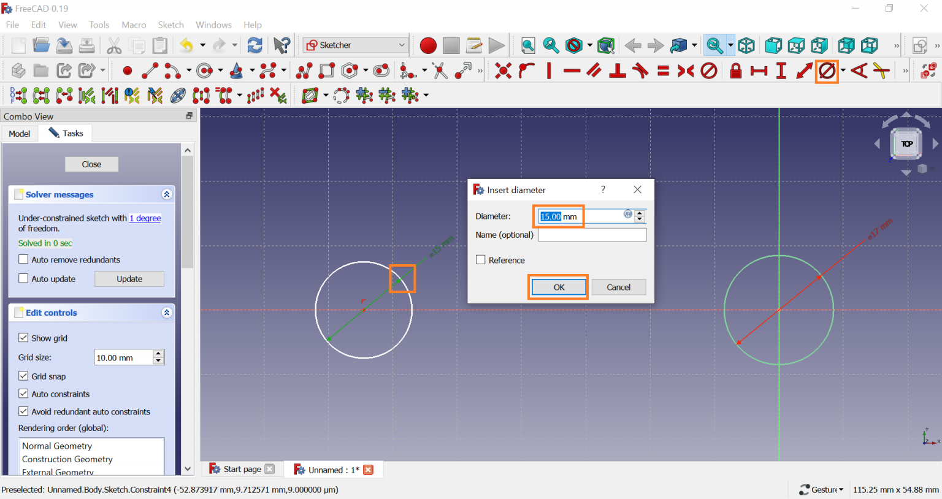Toggle the Reference checkbox in dialog
This screenshot has height=499, width=942.
(481, 260)
